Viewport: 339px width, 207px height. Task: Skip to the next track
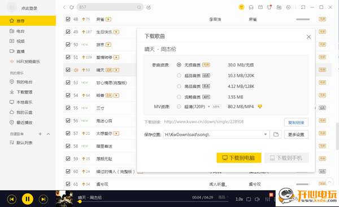pyautogui.click(x=44, y=199)
